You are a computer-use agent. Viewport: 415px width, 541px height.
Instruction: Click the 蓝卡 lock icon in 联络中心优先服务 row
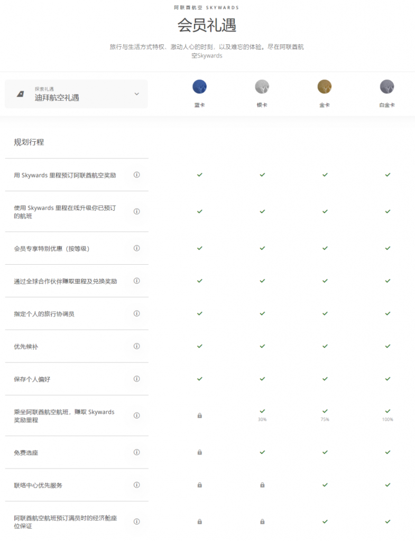pyautogui.click(x=199, y=485)
